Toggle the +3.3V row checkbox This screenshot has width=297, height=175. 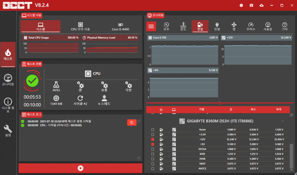click(x=153, y=134)
